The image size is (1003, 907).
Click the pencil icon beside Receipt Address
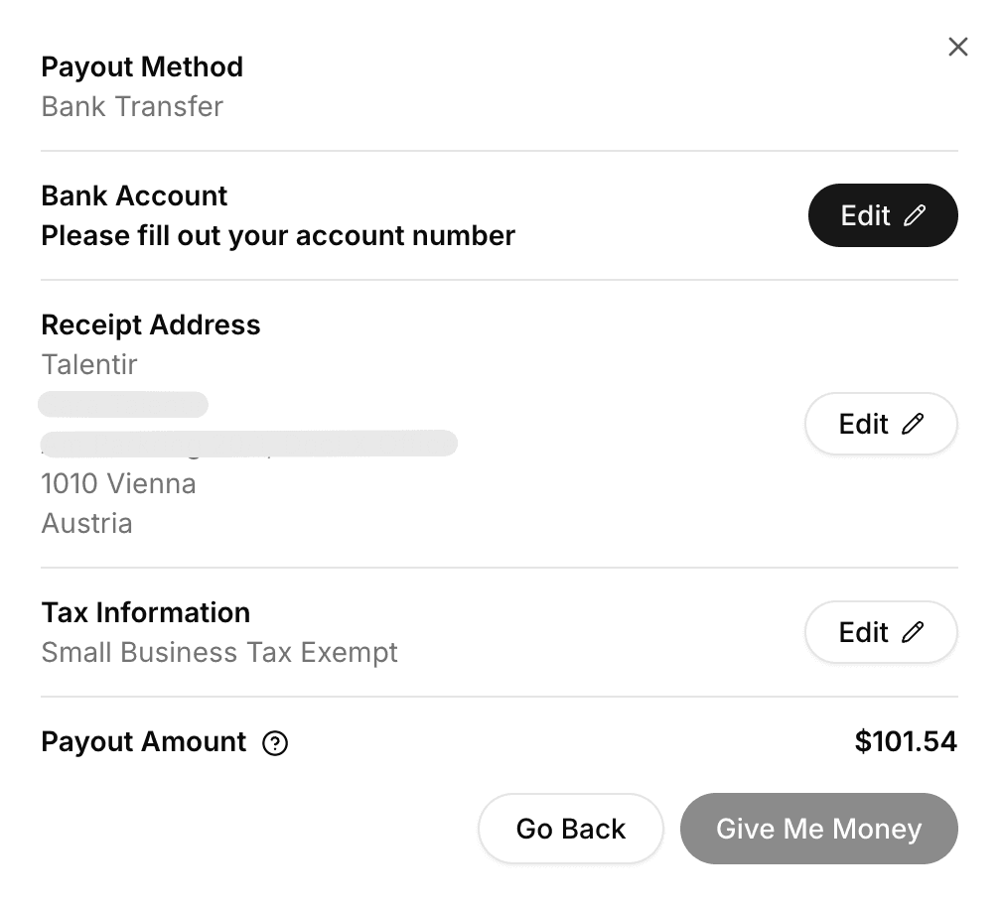pos(912,425)
